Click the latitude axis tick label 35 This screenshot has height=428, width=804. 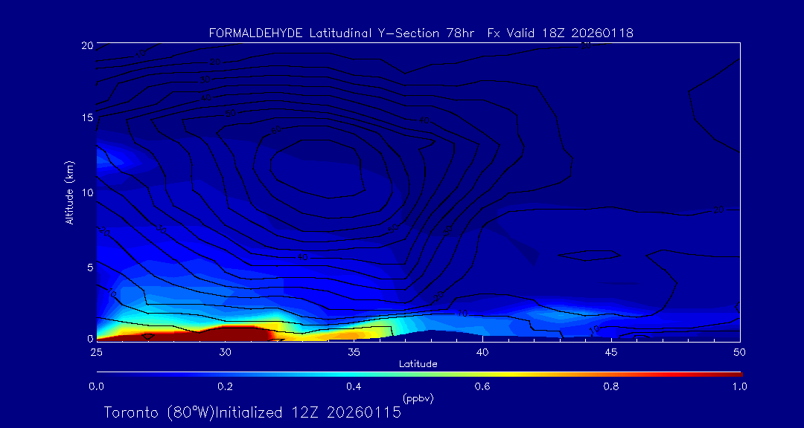[x=354, y=351]
